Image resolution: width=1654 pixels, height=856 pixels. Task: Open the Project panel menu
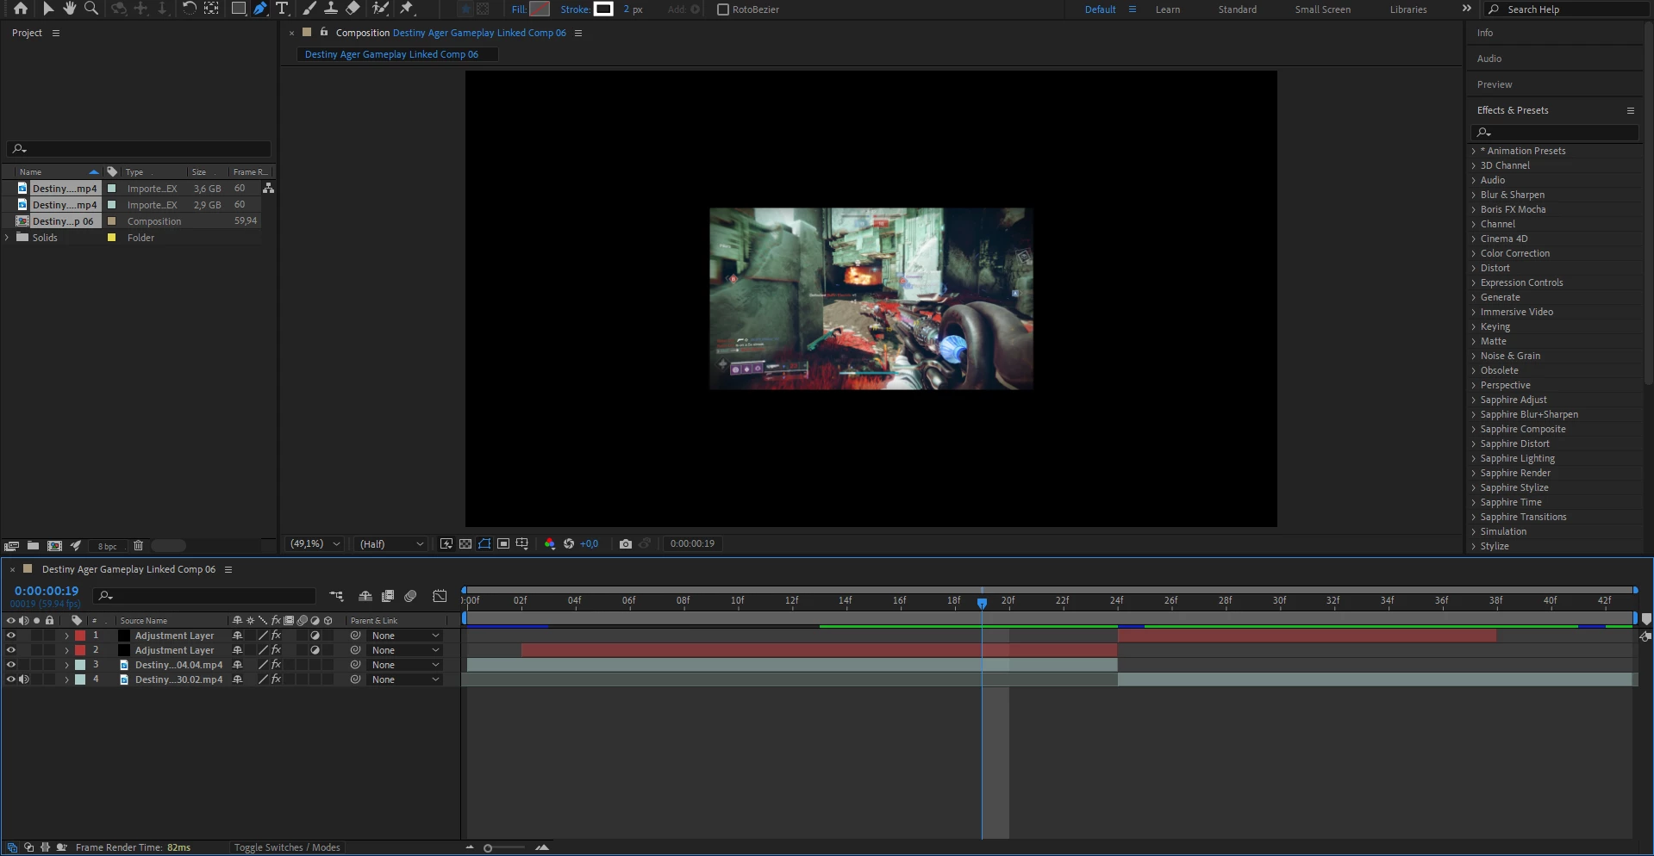tap(56, 33)
